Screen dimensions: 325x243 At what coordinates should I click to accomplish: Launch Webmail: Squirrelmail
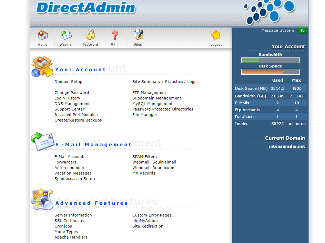(154, 162)
